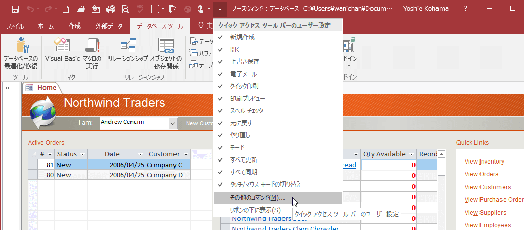The image size is (524, 230).
Task: Click the lightbulb Tell Me icon
Action: [x=201, y=26]
